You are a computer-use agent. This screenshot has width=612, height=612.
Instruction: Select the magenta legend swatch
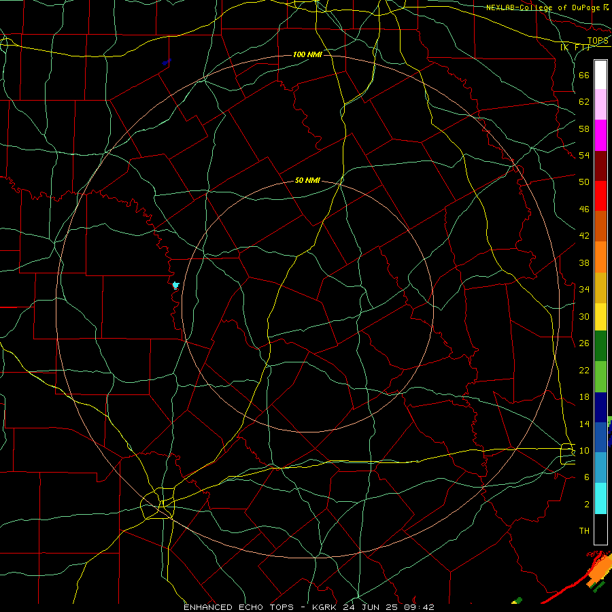[x=600, y=135]
